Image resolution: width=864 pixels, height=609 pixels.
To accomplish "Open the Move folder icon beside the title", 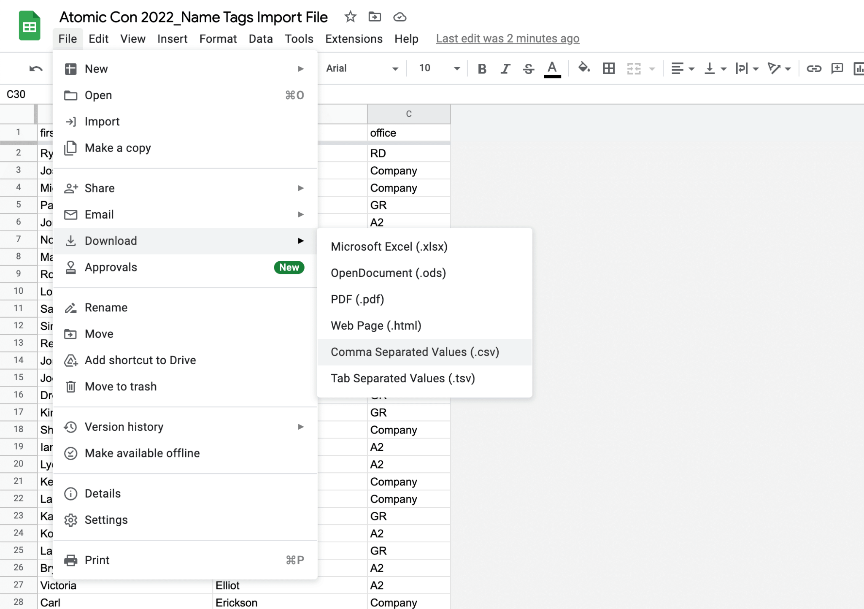I will point(375,17).
